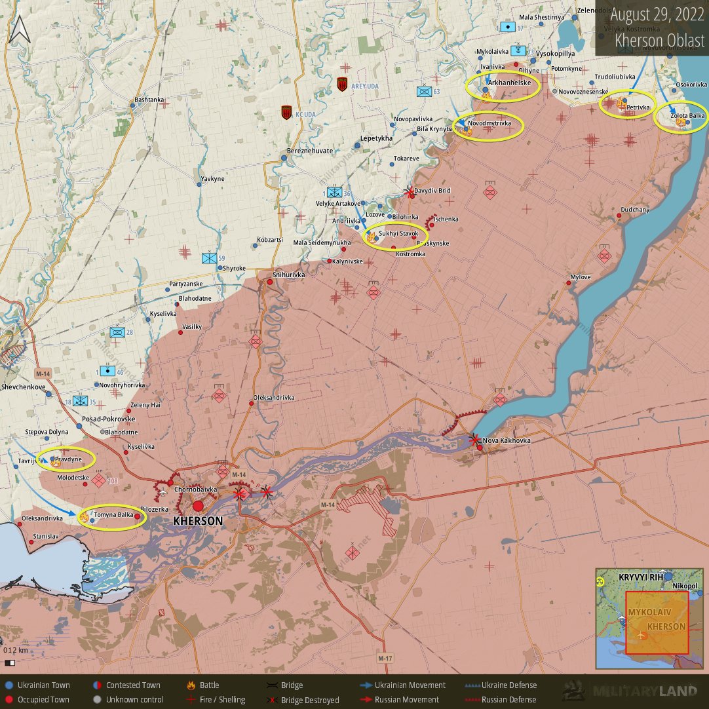Click the AREY UDA red shield emblem
Screen dimensions: 709x709
(342, 84)
